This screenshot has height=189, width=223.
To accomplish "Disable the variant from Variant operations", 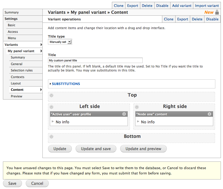I will point(212,19).
